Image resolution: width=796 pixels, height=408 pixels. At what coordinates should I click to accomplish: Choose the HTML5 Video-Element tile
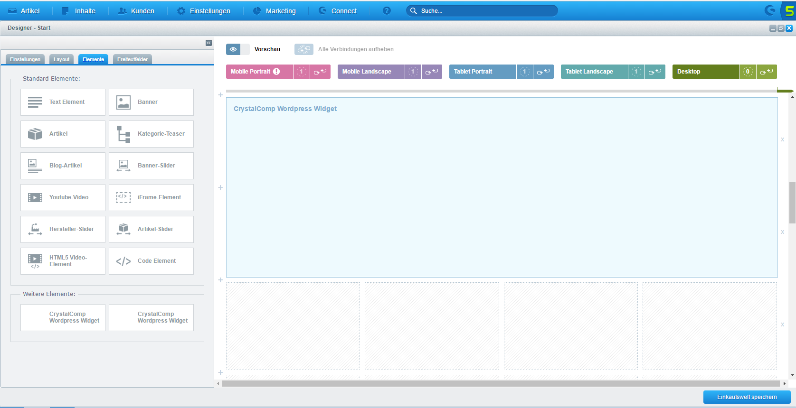(x=63, y=261)
